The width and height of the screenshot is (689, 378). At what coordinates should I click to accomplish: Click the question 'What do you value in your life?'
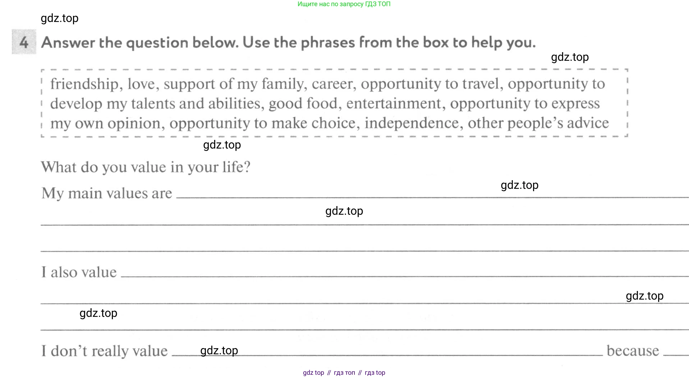click(146, 167)
